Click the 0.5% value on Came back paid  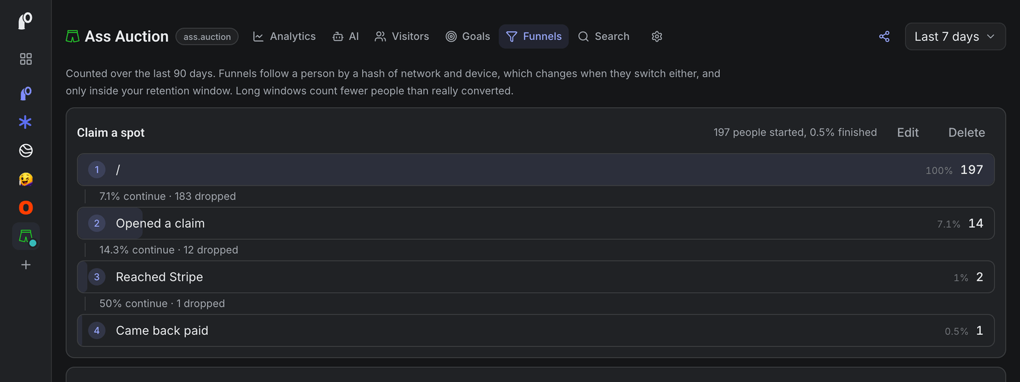(x=956, y=331)
